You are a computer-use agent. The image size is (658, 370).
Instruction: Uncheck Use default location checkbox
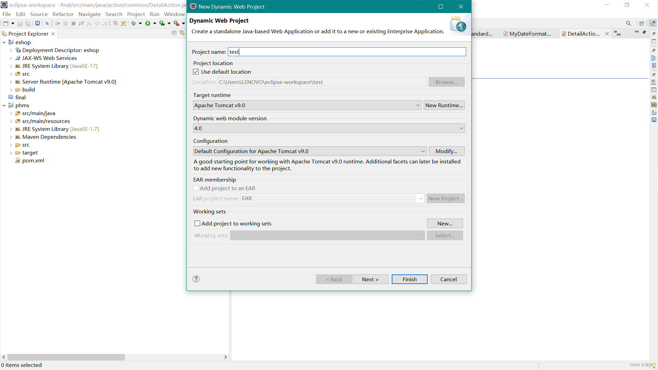196,72
